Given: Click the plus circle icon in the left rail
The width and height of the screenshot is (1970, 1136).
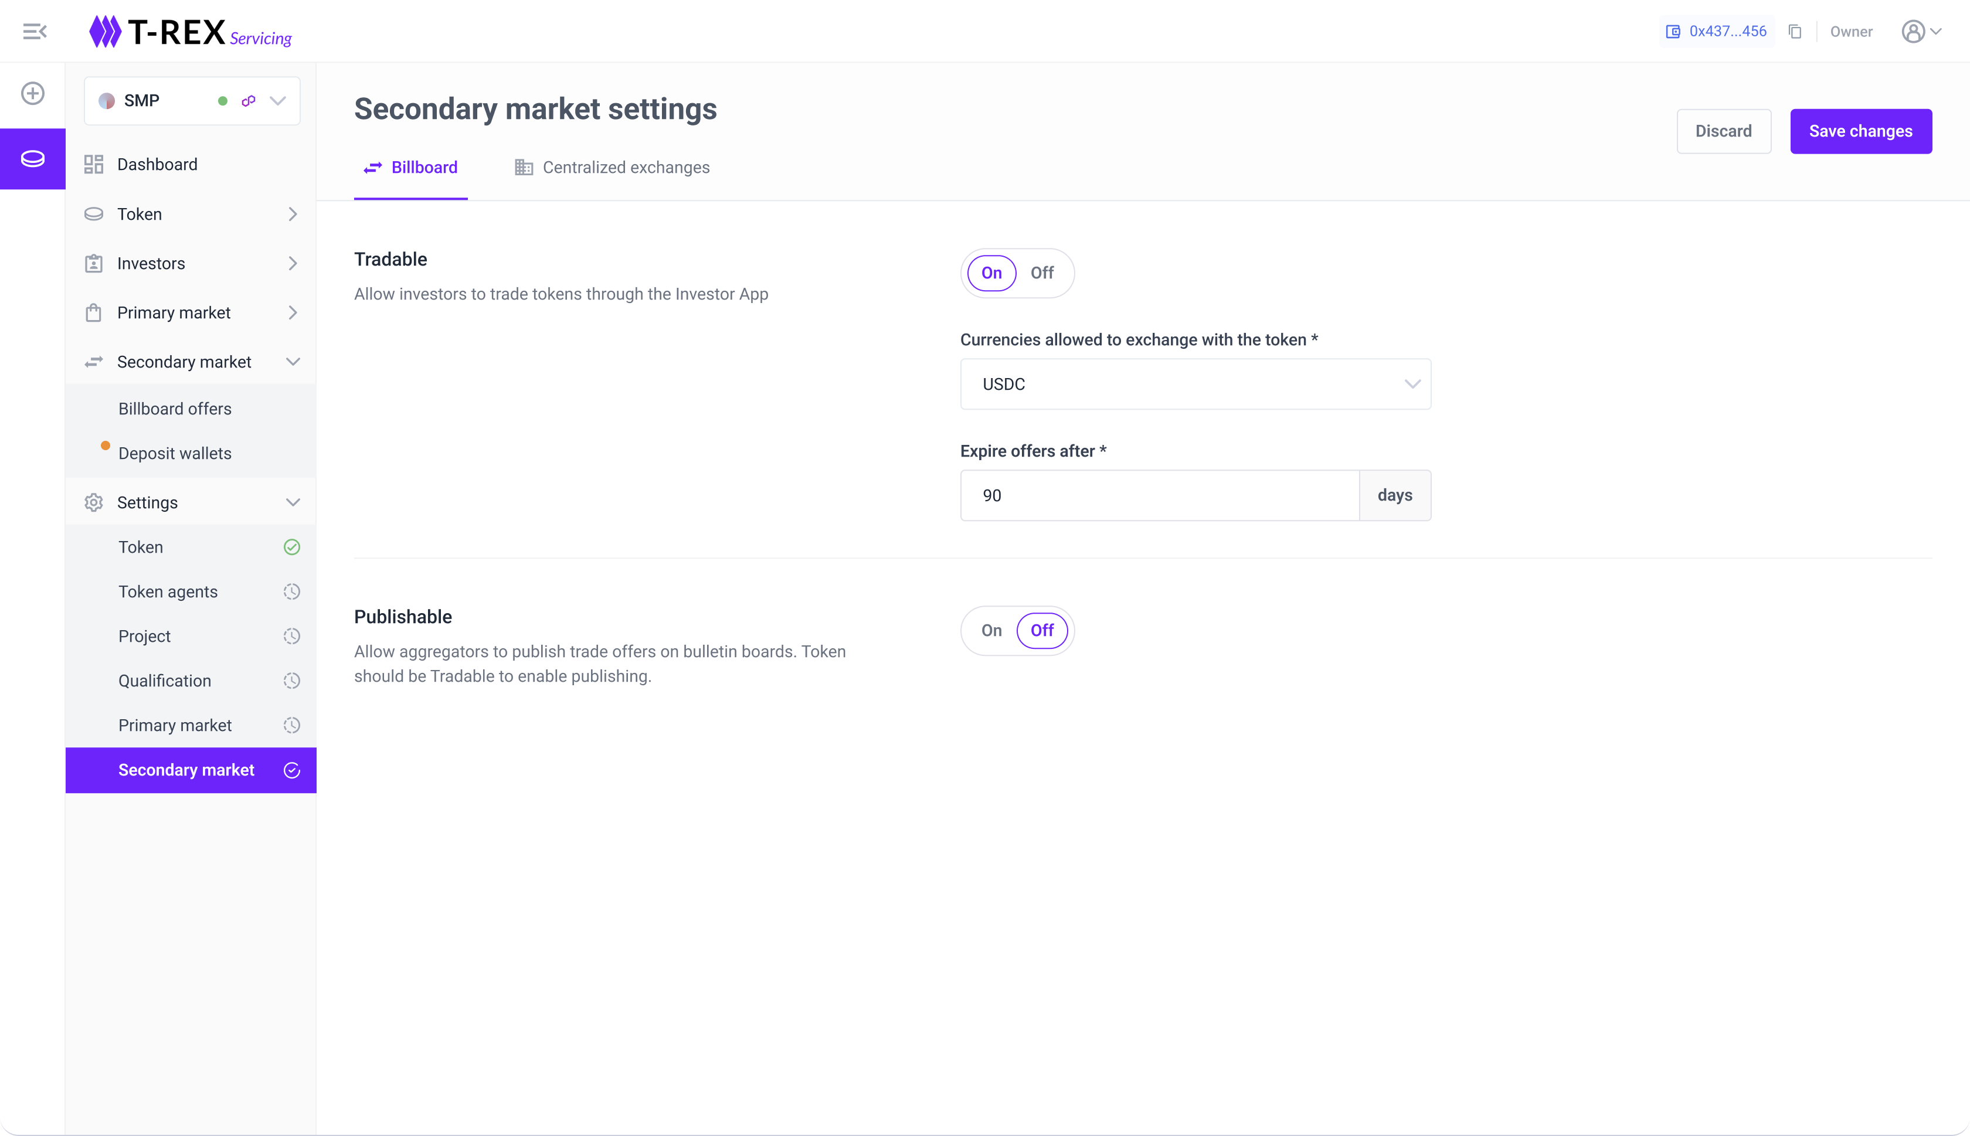Looking at the screenshot, I should 33,94.
